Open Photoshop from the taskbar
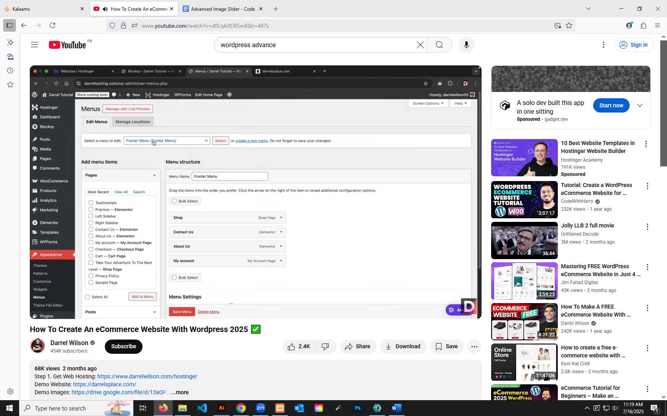 click(x=358, y=408)
